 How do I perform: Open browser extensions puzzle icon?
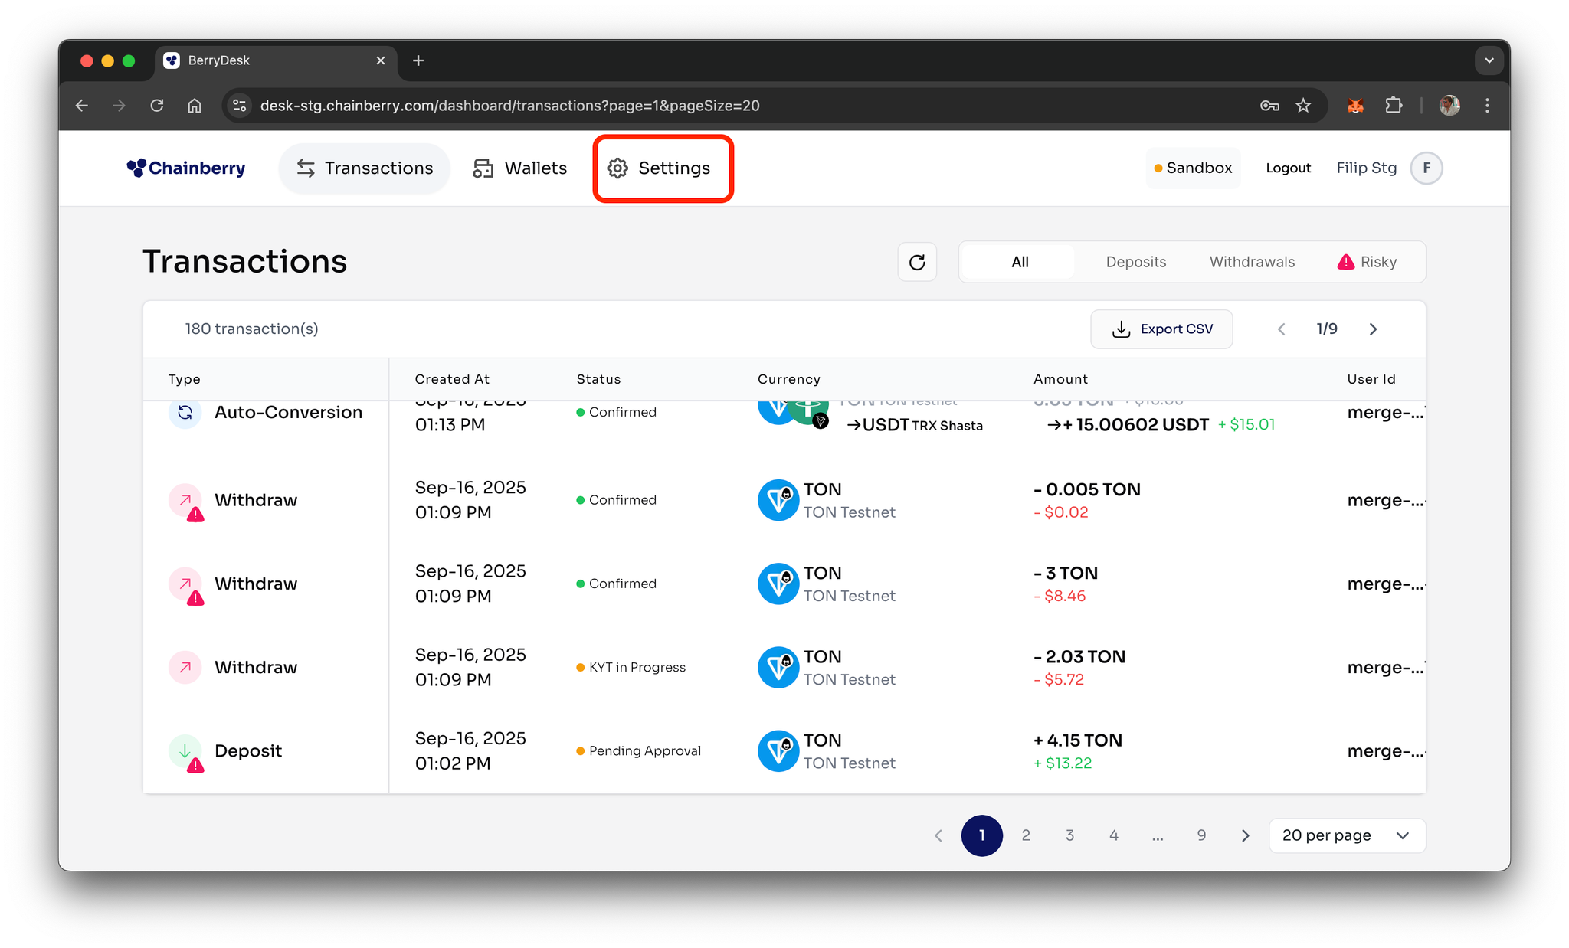[1394, 106]
